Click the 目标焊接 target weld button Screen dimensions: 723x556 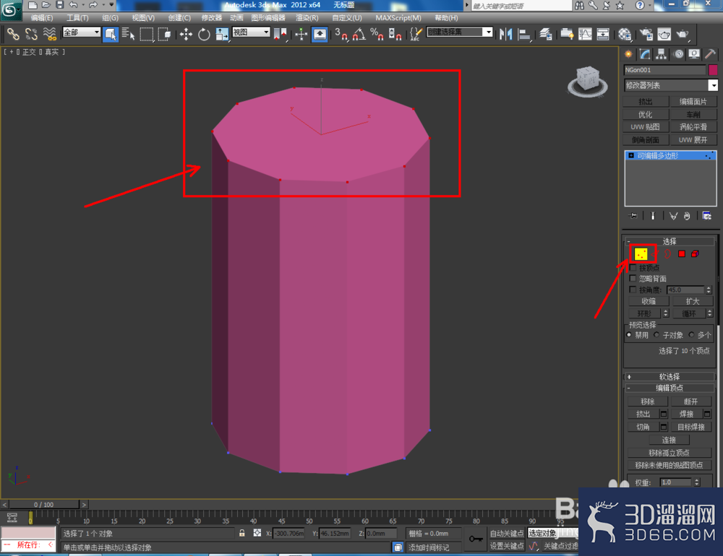690,427
